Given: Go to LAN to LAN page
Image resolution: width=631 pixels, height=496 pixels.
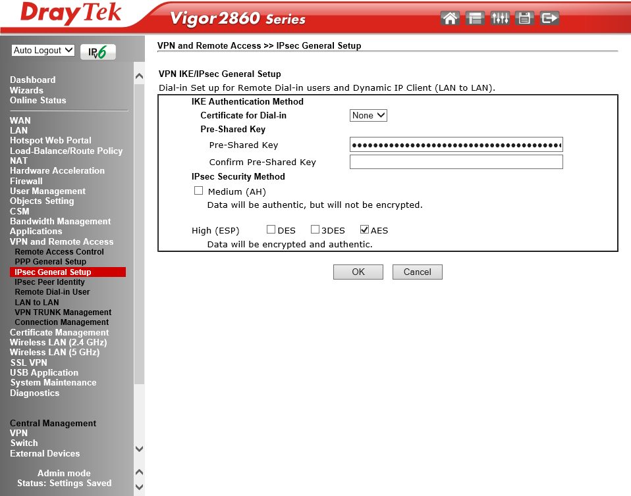Looking at the screenshot, I should (x=37, y=302).
